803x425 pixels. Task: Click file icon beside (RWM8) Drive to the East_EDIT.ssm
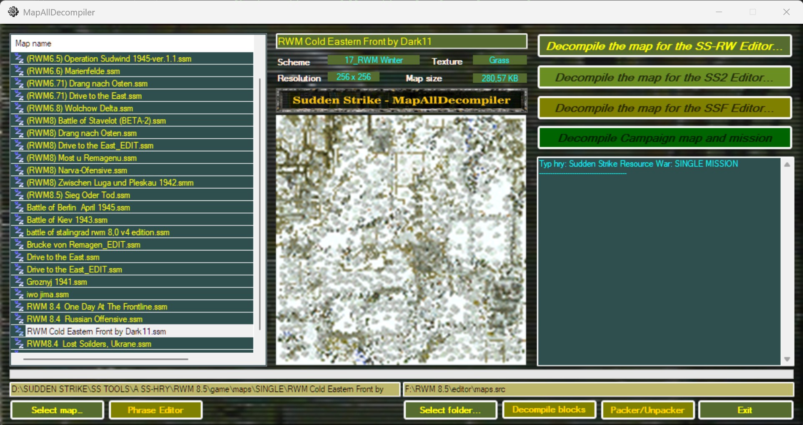(x=19, y=145)
